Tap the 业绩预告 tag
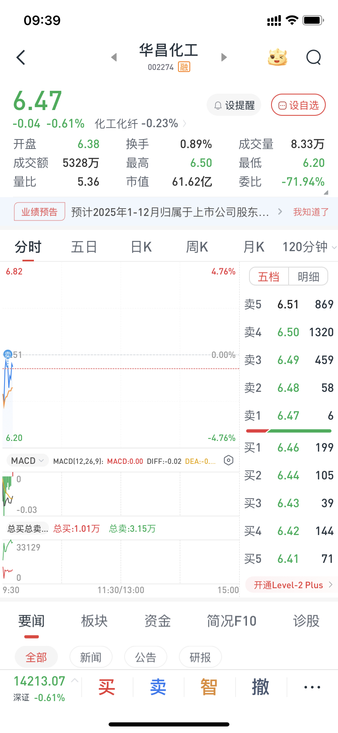Viewport: 338px width, 733px height. coord(40,211)
